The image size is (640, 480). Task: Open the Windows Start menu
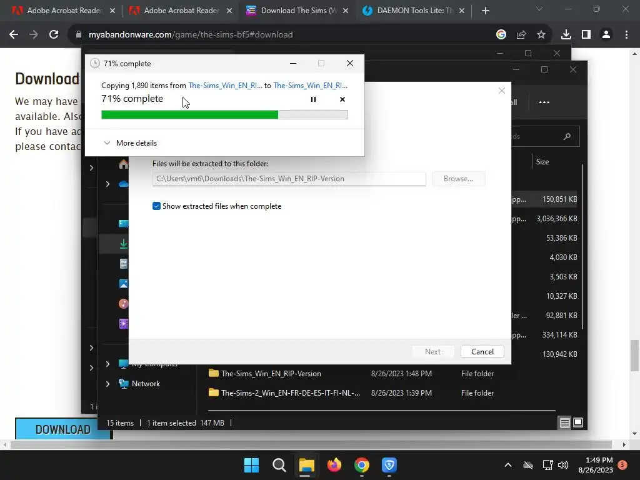[251, 465]
